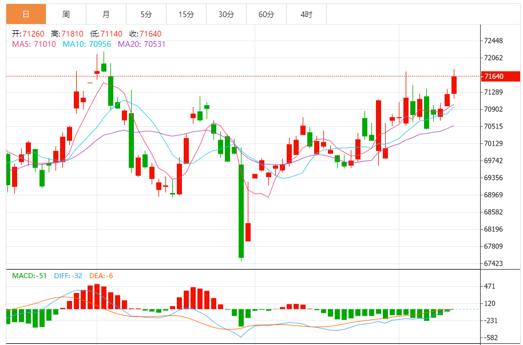Viewport: 523px width, 345px height.
Task: Click the 471 MACD axis label
Action: tap(490, 286)
